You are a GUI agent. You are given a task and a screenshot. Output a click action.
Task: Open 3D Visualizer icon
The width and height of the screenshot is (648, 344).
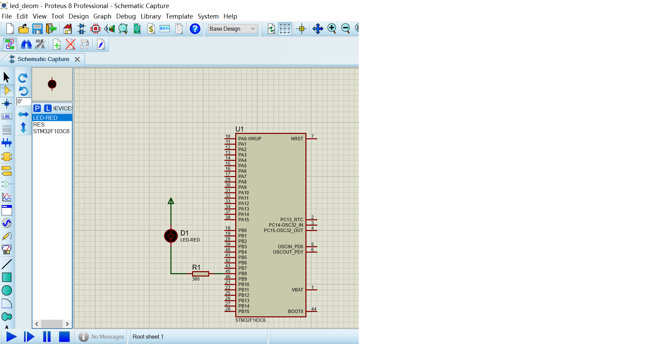(x=109, y=29)
